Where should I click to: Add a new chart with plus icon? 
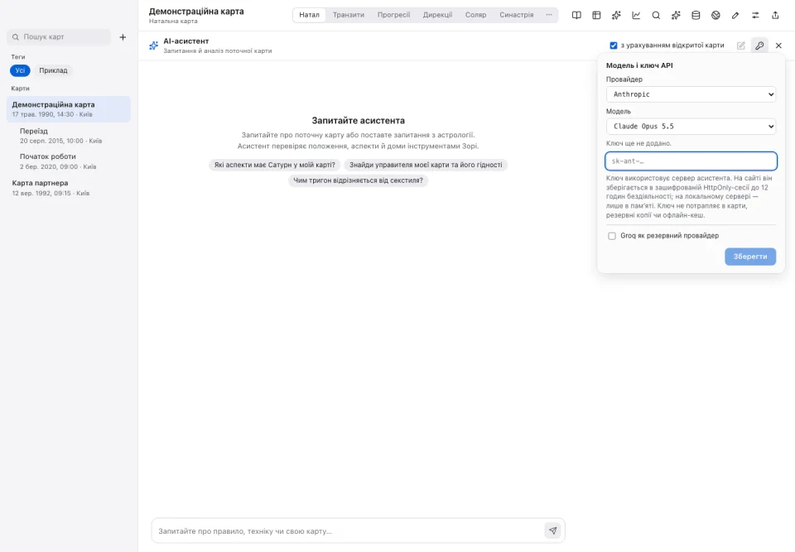[123, 37]
